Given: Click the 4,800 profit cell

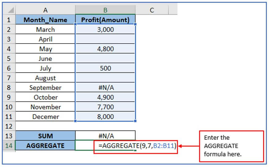Looking at the screenshot, I should click(x=105, y=49).
